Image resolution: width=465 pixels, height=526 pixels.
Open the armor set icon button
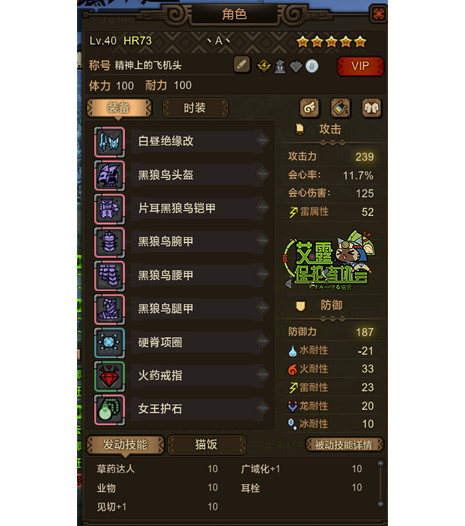tap(371, 108)
